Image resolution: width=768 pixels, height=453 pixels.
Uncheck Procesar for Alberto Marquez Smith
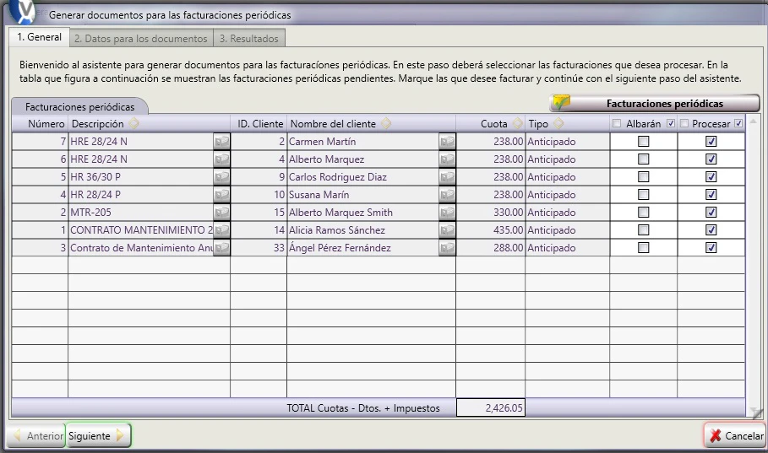coord(711,213)
